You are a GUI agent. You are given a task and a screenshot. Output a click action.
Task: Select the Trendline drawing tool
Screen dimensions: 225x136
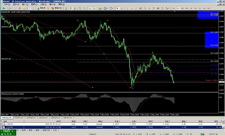(x=136, y=8)
